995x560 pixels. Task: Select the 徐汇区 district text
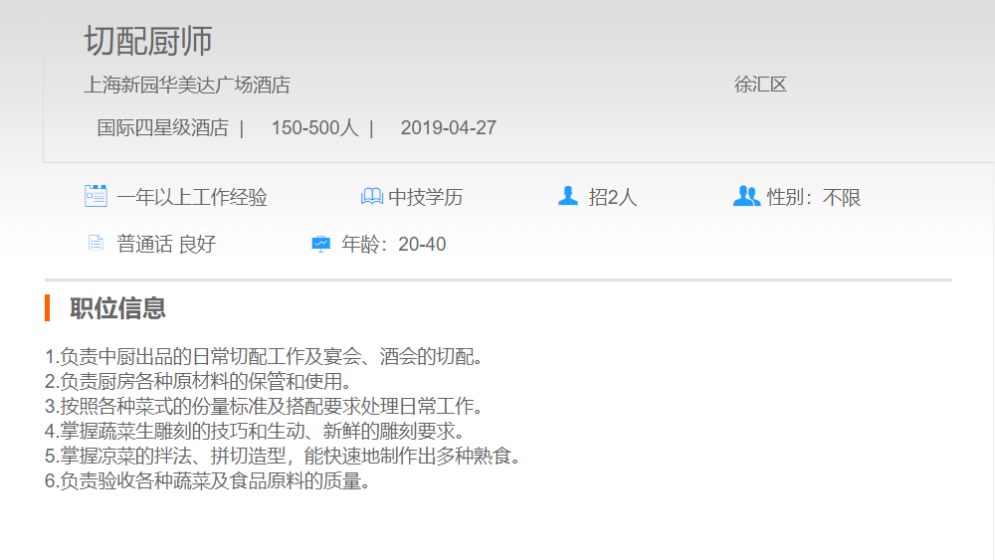pyautogui.click(x=760, y=86)
